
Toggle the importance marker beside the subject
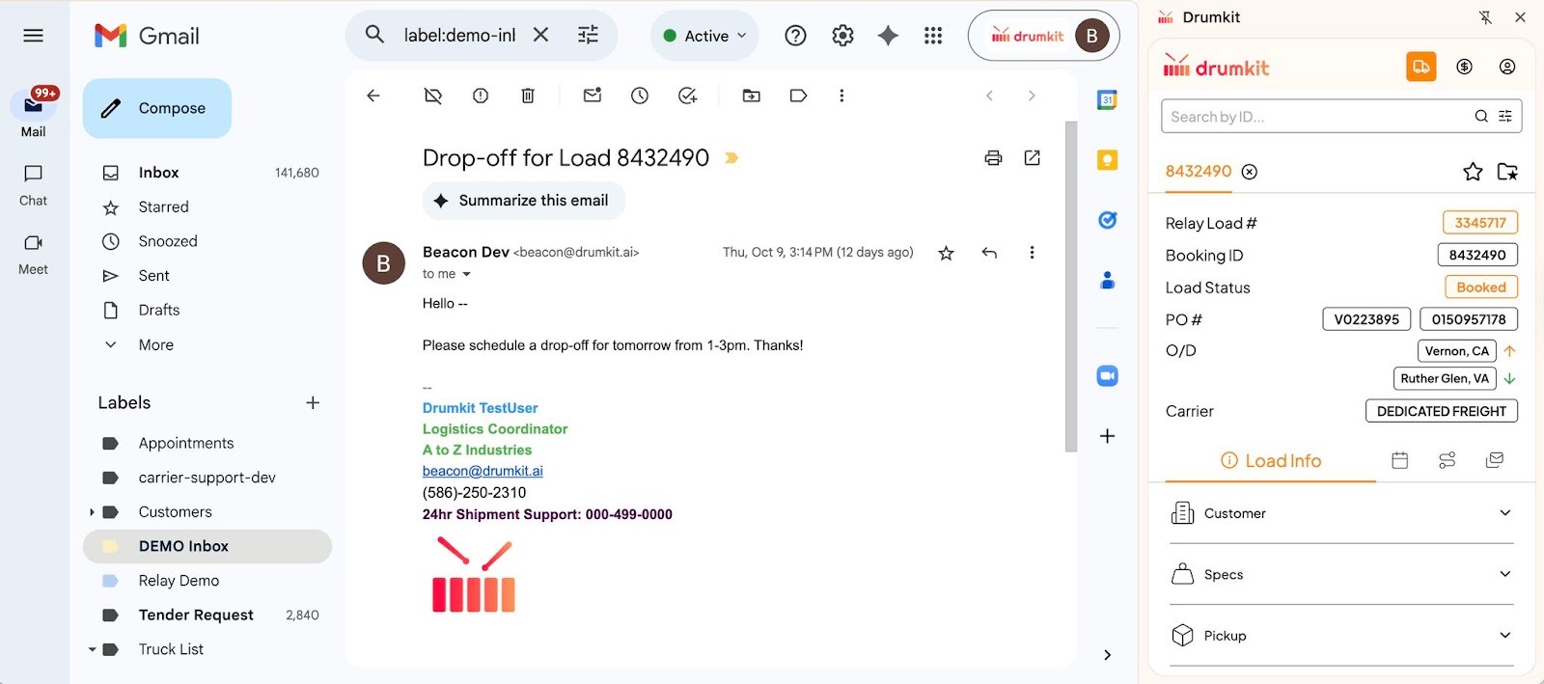731,158
